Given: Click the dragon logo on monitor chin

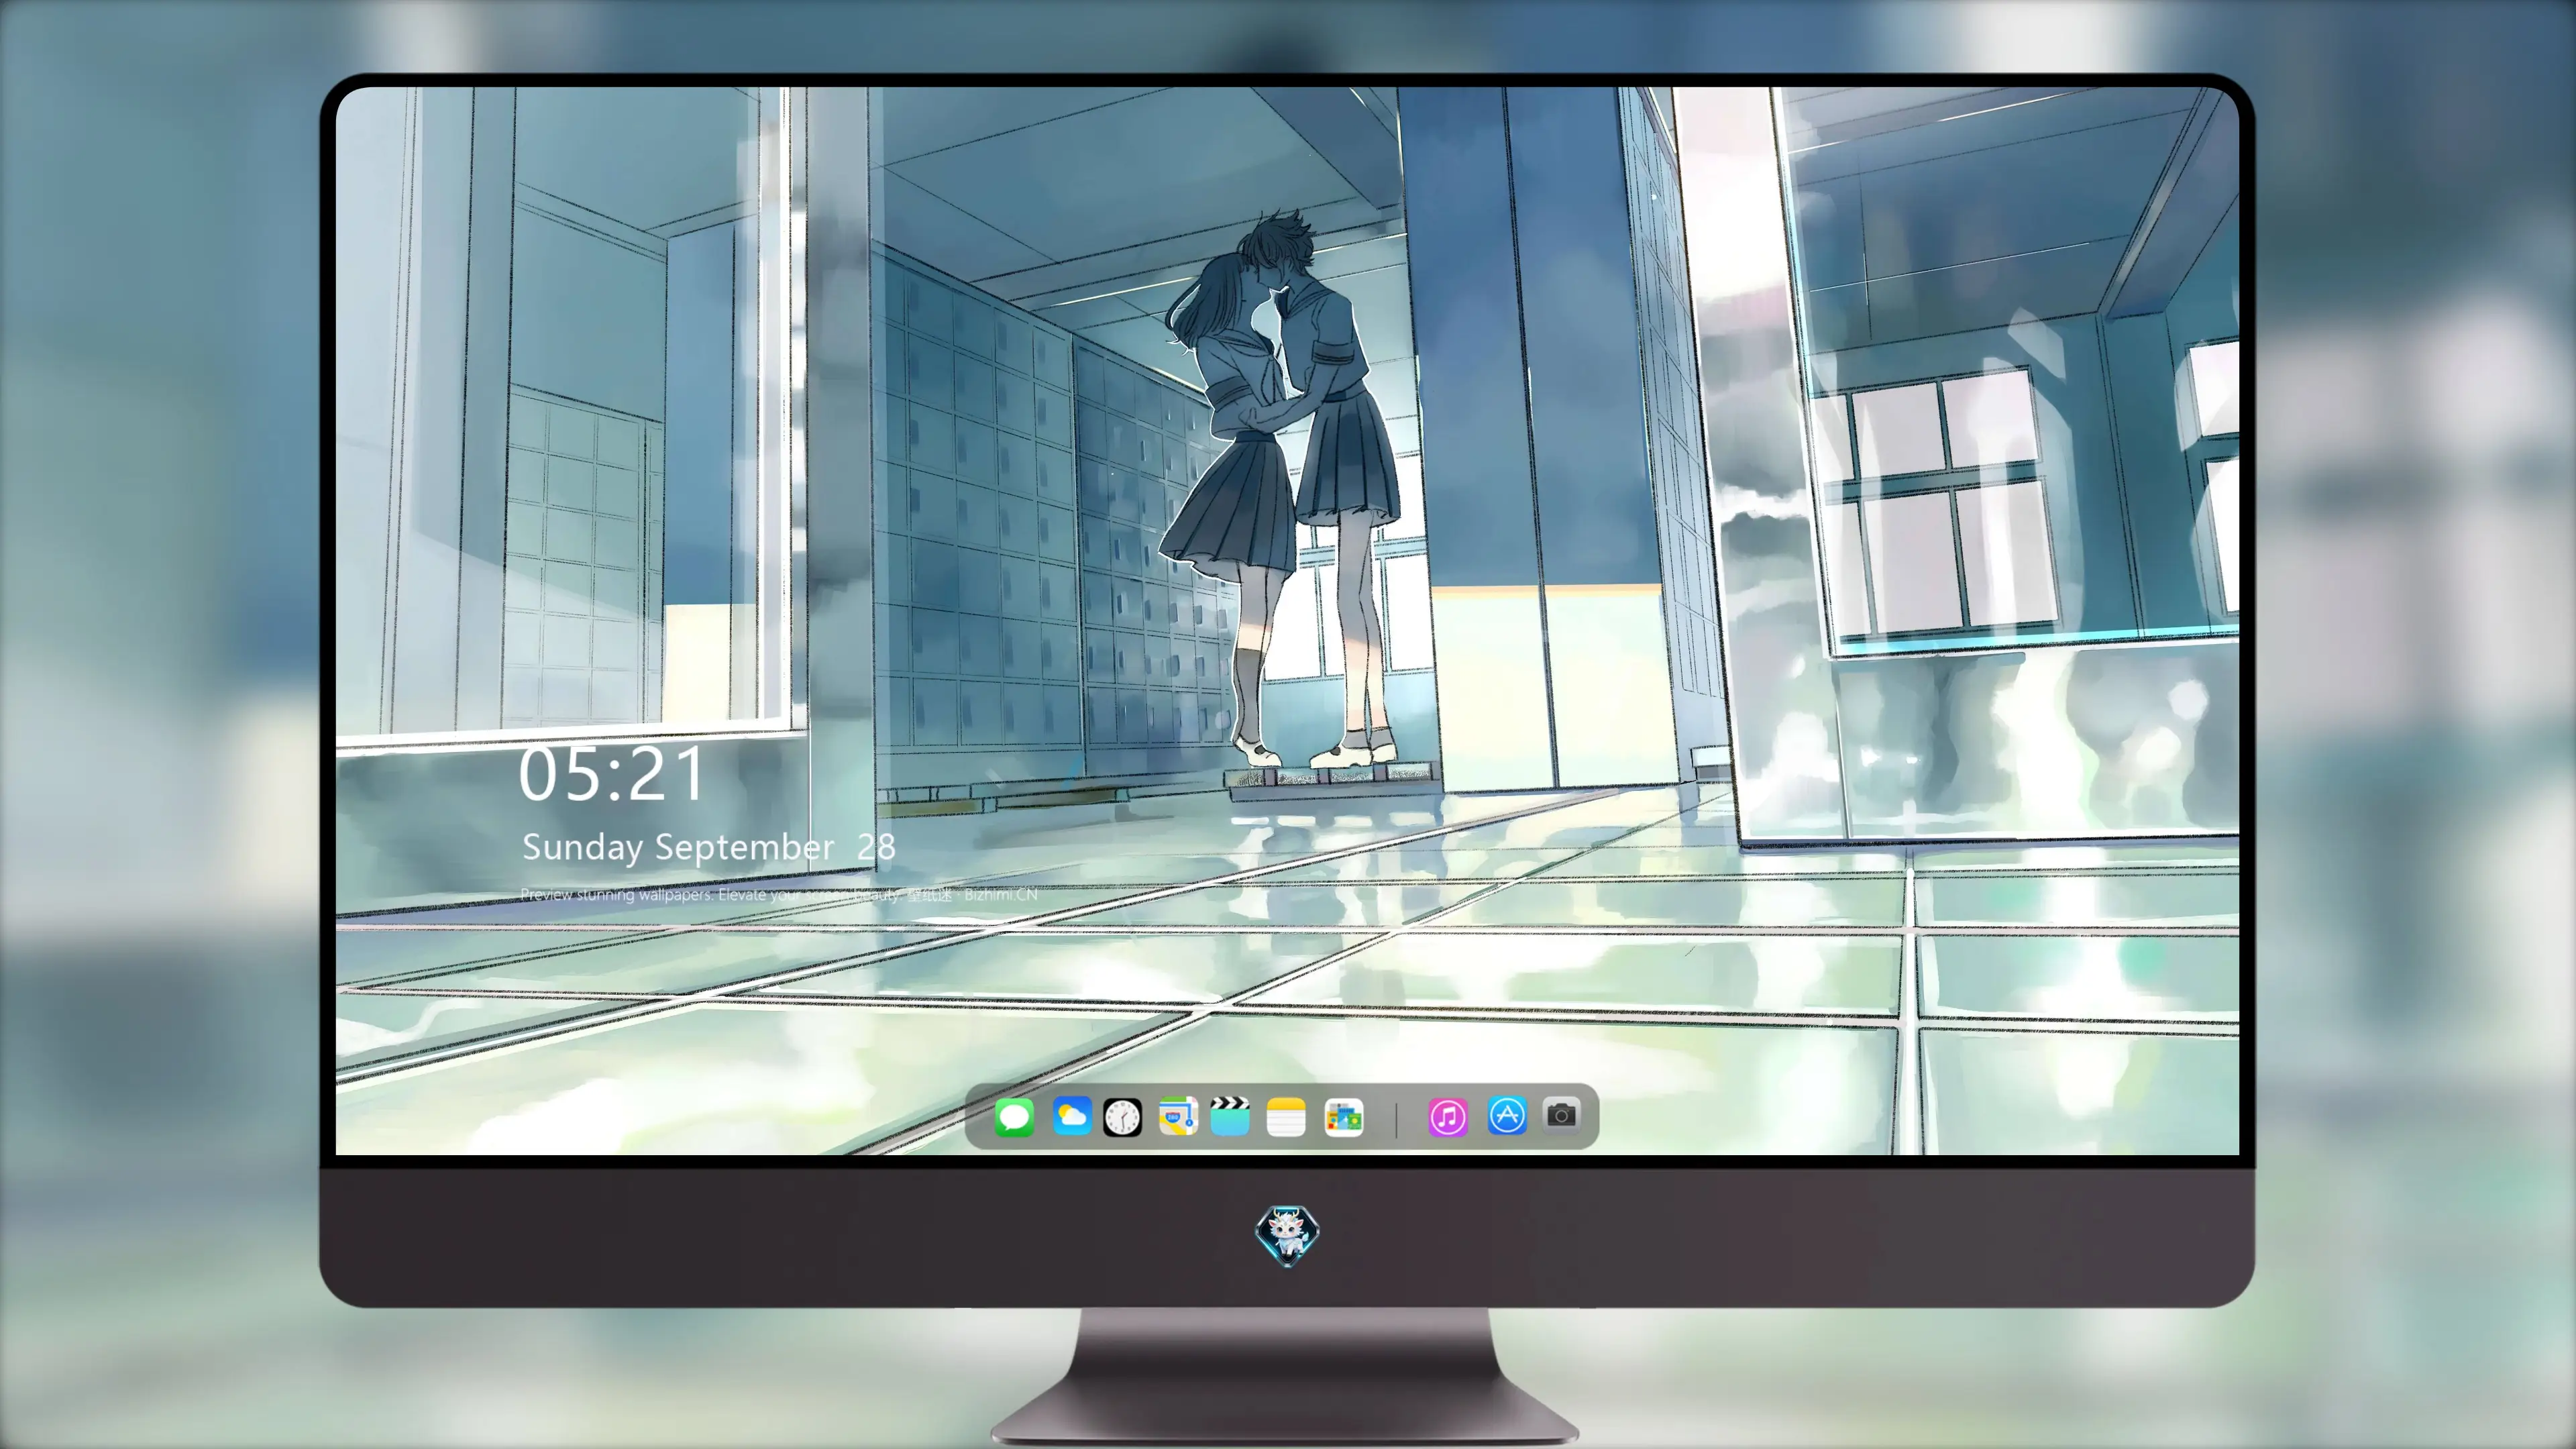Looking at the screenshot, I should pos(1287,1235).
